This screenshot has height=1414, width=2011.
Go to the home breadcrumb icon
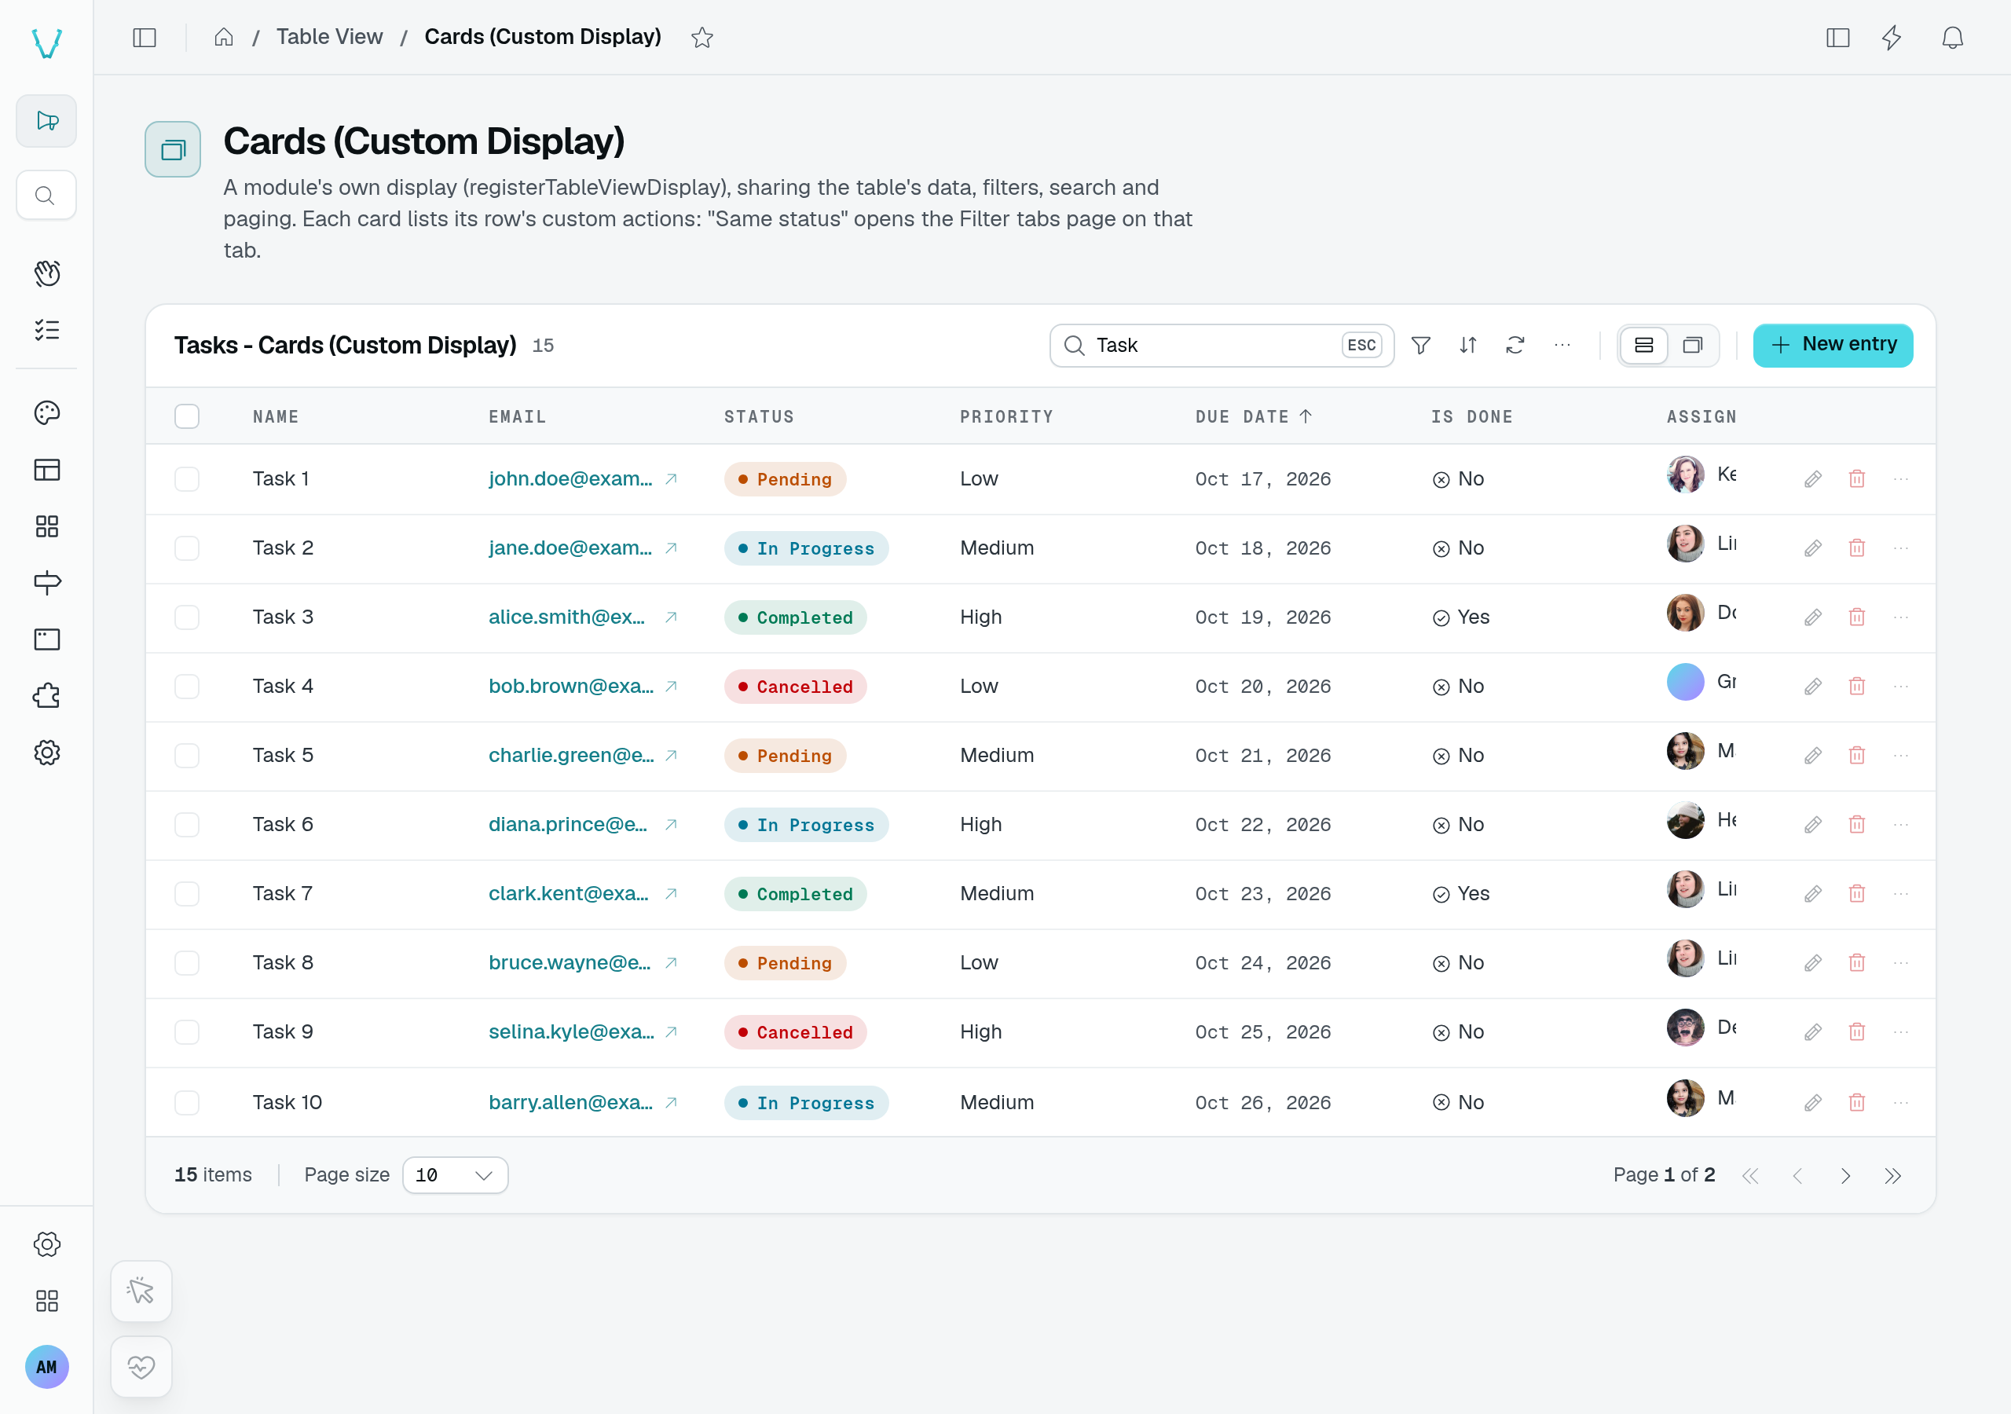(224, 37)
